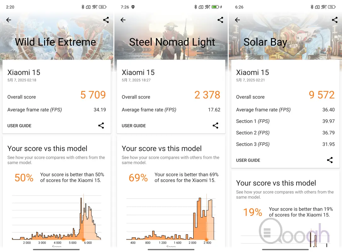Tap the Bluetooth icon in the Solar Bay screen
The width and height of the screenshot is (342, 252).
312,7
